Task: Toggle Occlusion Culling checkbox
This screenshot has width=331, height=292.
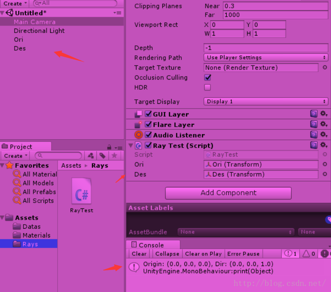Action: coord(207,77)
